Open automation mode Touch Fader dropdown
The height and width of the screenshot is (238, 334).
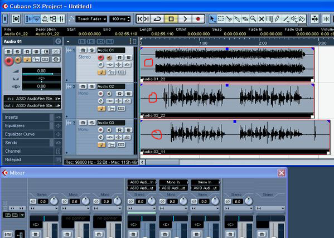tap(91, 19)
